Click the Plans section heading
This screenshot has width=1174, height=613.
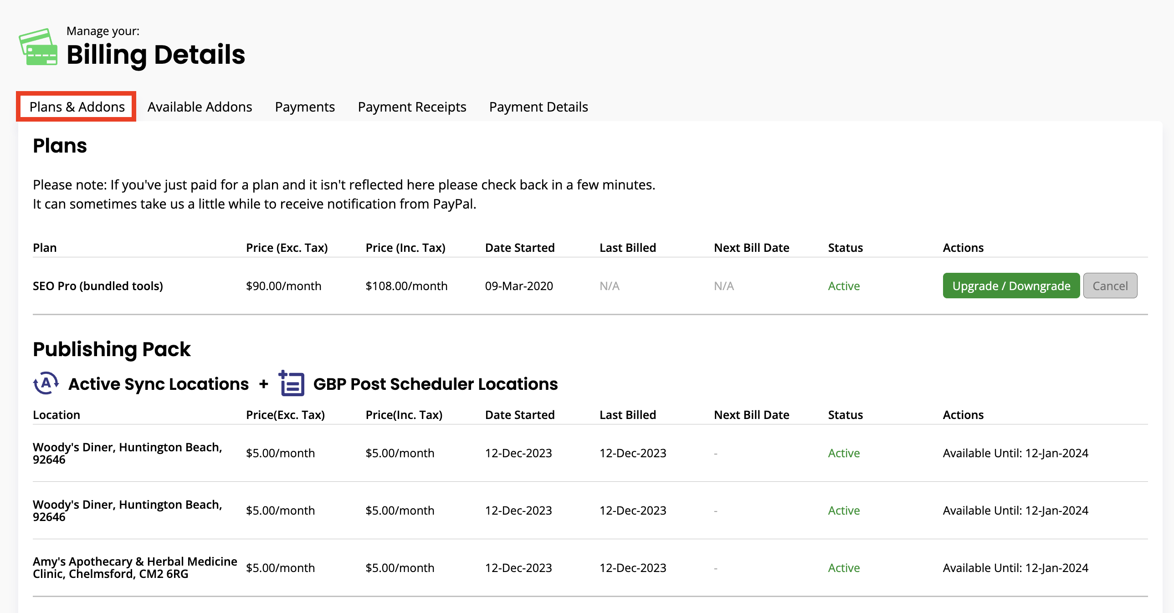point(60,146)
